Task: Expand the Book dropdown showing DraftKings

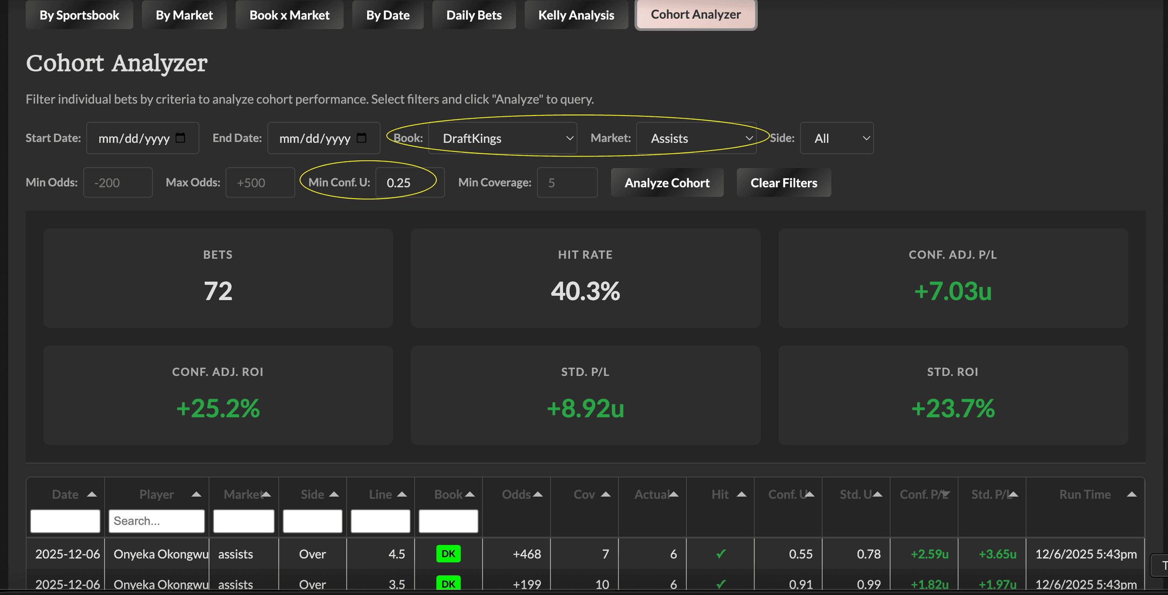Action: coord(503,138)
